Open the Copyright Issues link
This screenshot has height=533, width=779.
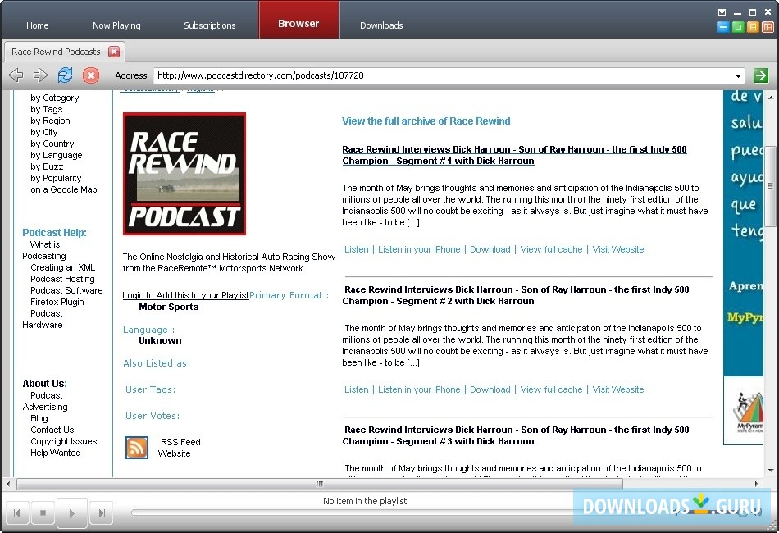[64, 441]
